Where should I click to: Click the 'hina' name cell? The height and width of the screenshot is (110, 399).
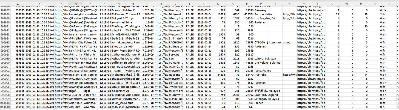click(133, 22)
